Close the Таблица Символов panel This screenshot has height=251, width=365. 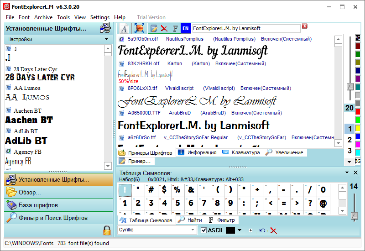[355, 173]
